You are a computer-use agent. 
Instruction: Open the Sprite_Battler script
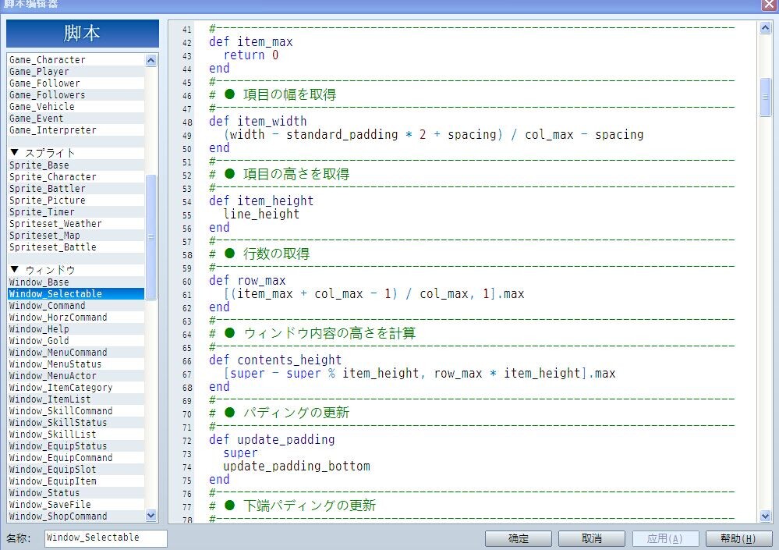tap(76, 189)
